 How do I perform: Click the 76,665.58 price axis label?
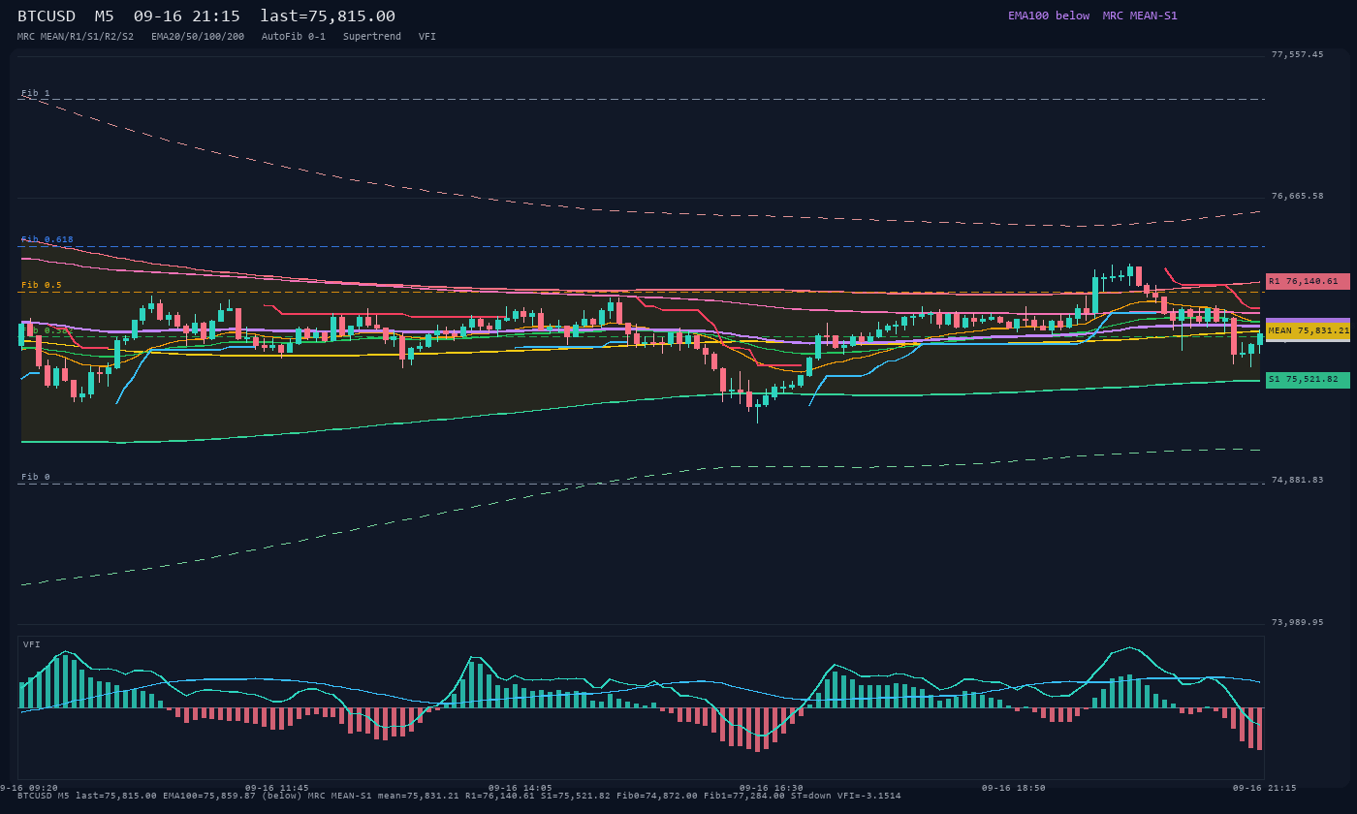[x=1297, y=196]
